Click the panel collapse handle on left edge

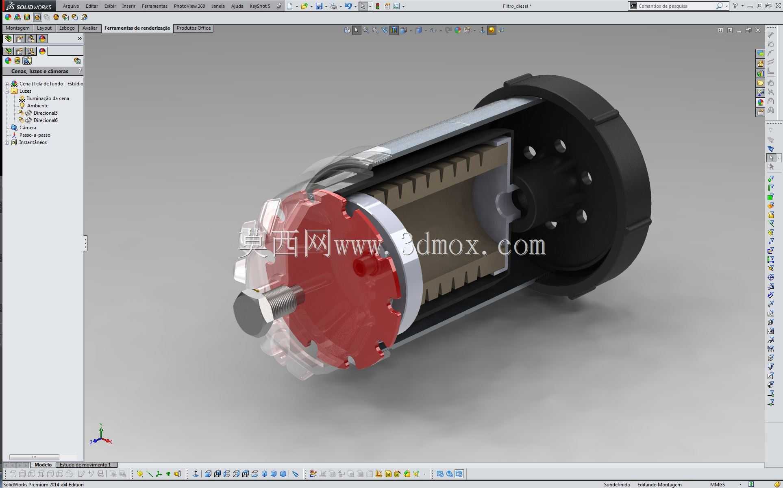(85, 243)
